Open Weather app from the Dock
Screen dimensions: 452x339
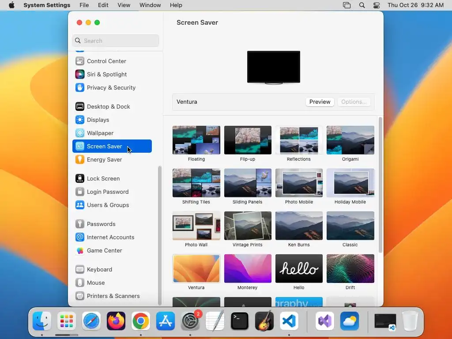(x=350, y=321)
